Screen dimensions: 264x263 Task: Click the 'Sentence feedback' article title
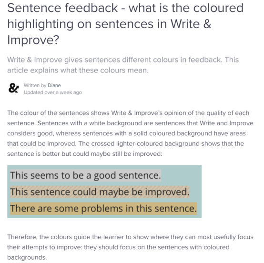[x=125, y=24]
